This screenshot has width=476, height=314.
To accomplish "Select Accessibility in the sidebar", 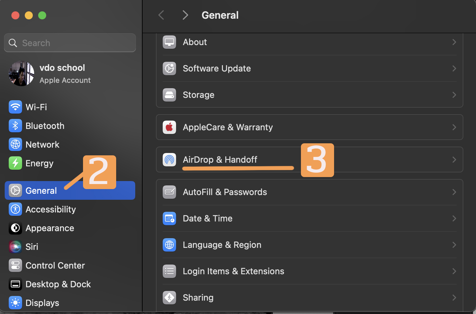I will click(70, 209).
